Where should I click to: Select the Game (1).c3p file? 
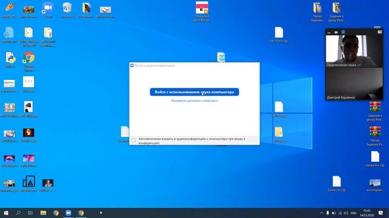pyautogui.click(x=336, y=183)
